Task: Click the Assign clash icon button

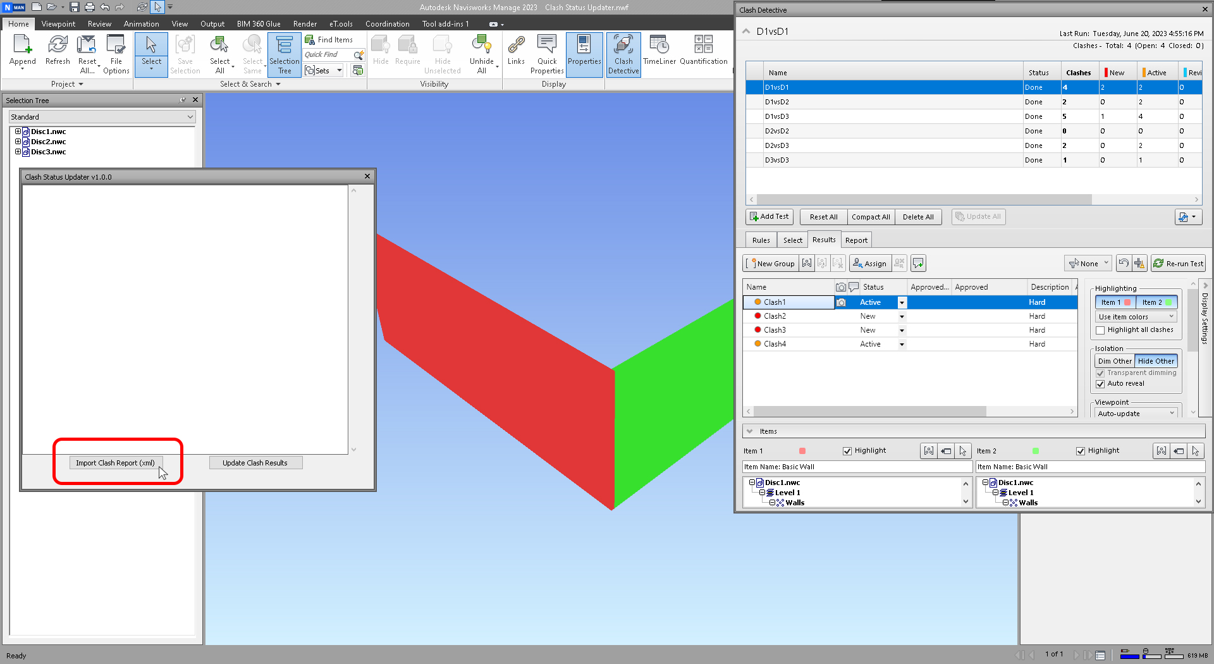Action: tap(869, 264)
